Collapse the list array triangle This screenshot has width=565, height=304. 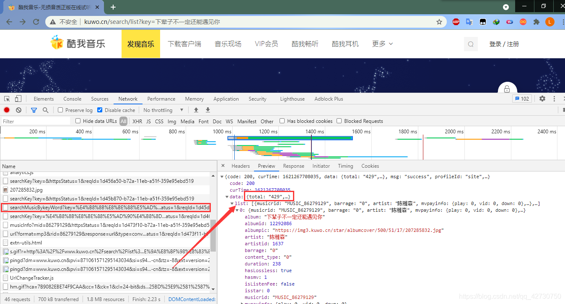(x=232, y=203)
